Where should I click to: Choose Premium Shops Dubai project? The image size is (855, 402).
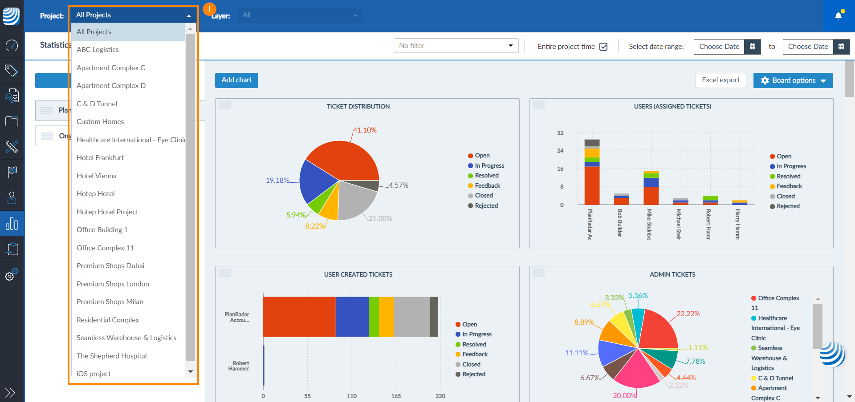(x=110, y=266)
